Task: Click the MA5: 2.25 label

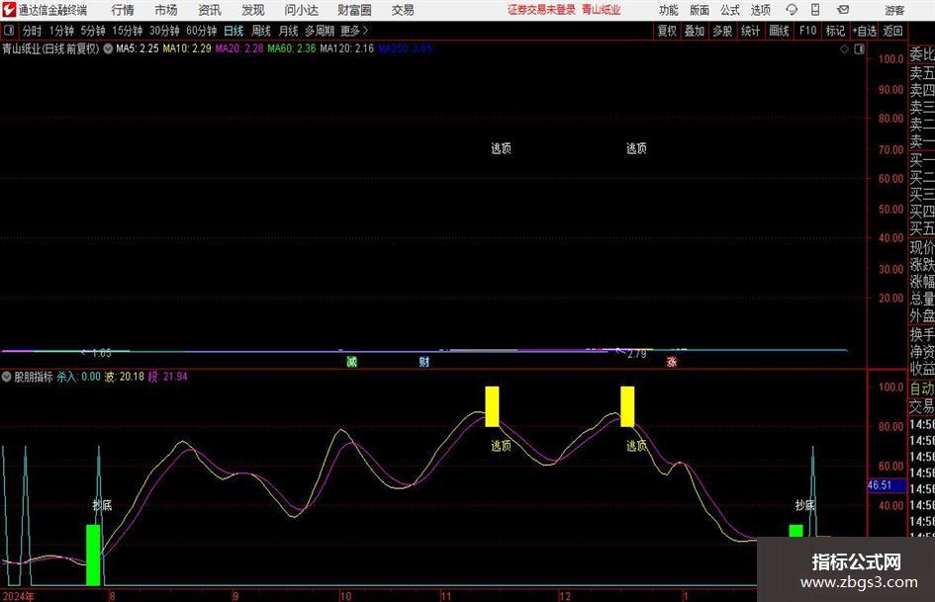Action: [x=138, y=48]
